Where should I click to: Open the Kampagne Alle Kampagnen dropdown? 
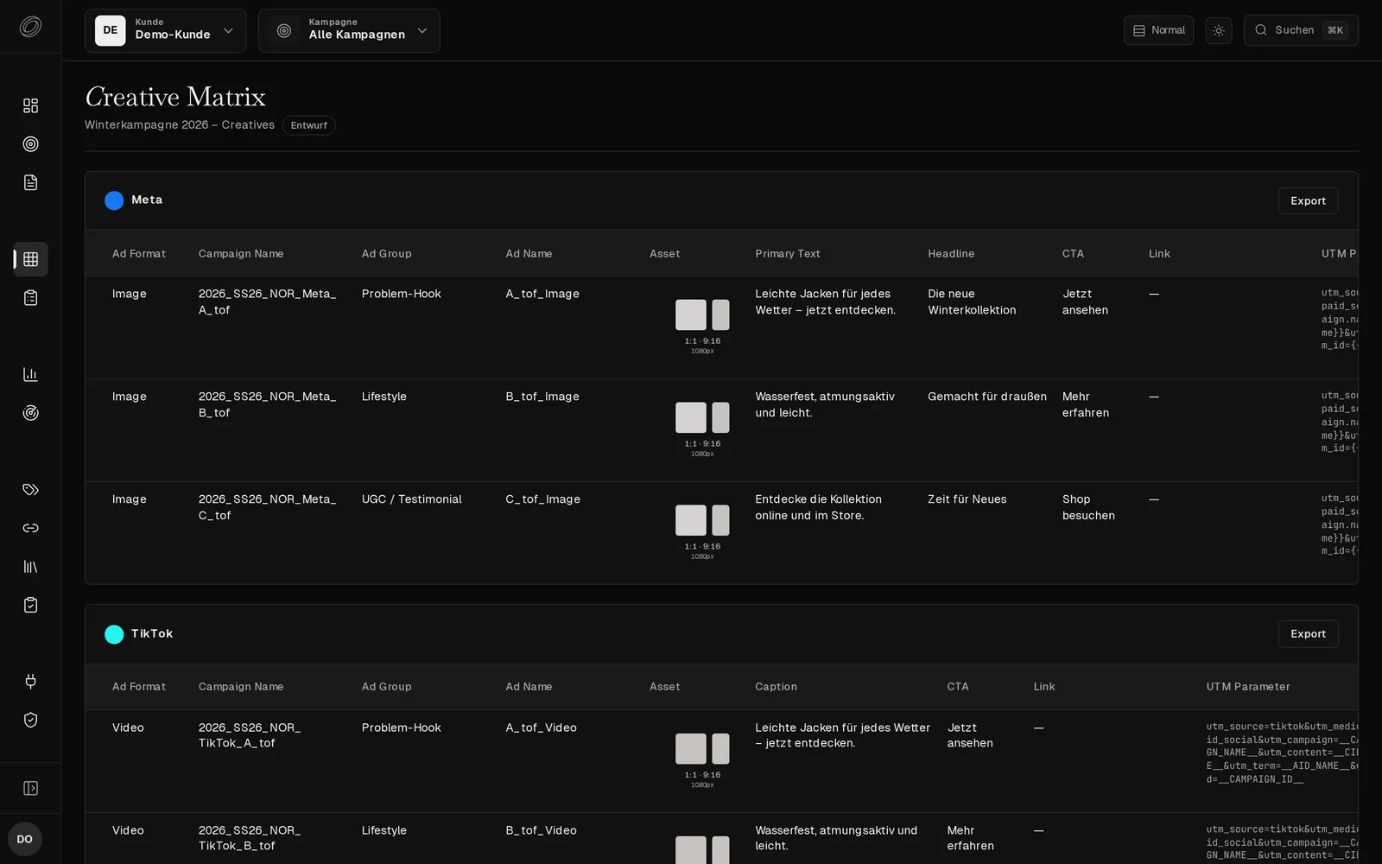point(349,30)
